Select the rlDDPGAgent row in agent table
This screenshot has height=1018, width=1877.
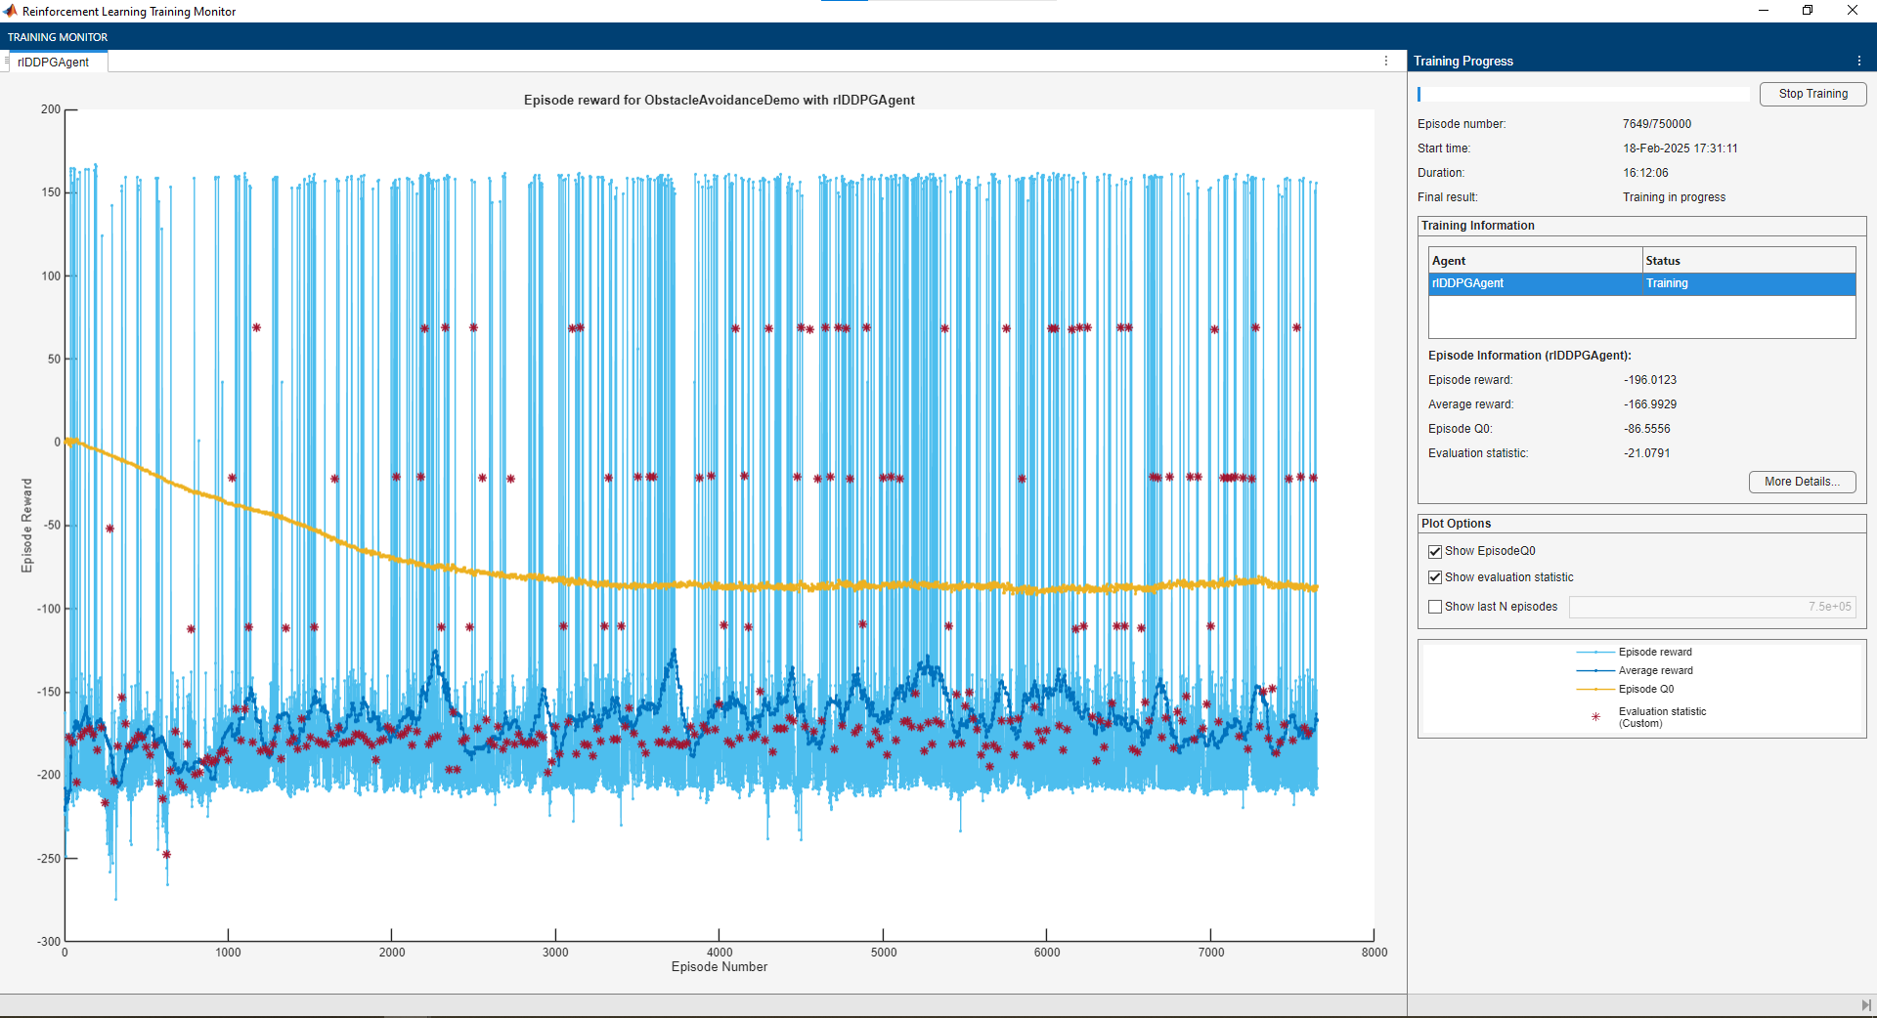(x=1535, y=283)
